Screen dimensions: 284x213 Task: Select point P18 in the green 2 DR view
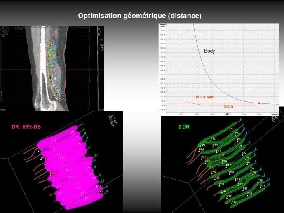tap(232, 172)
